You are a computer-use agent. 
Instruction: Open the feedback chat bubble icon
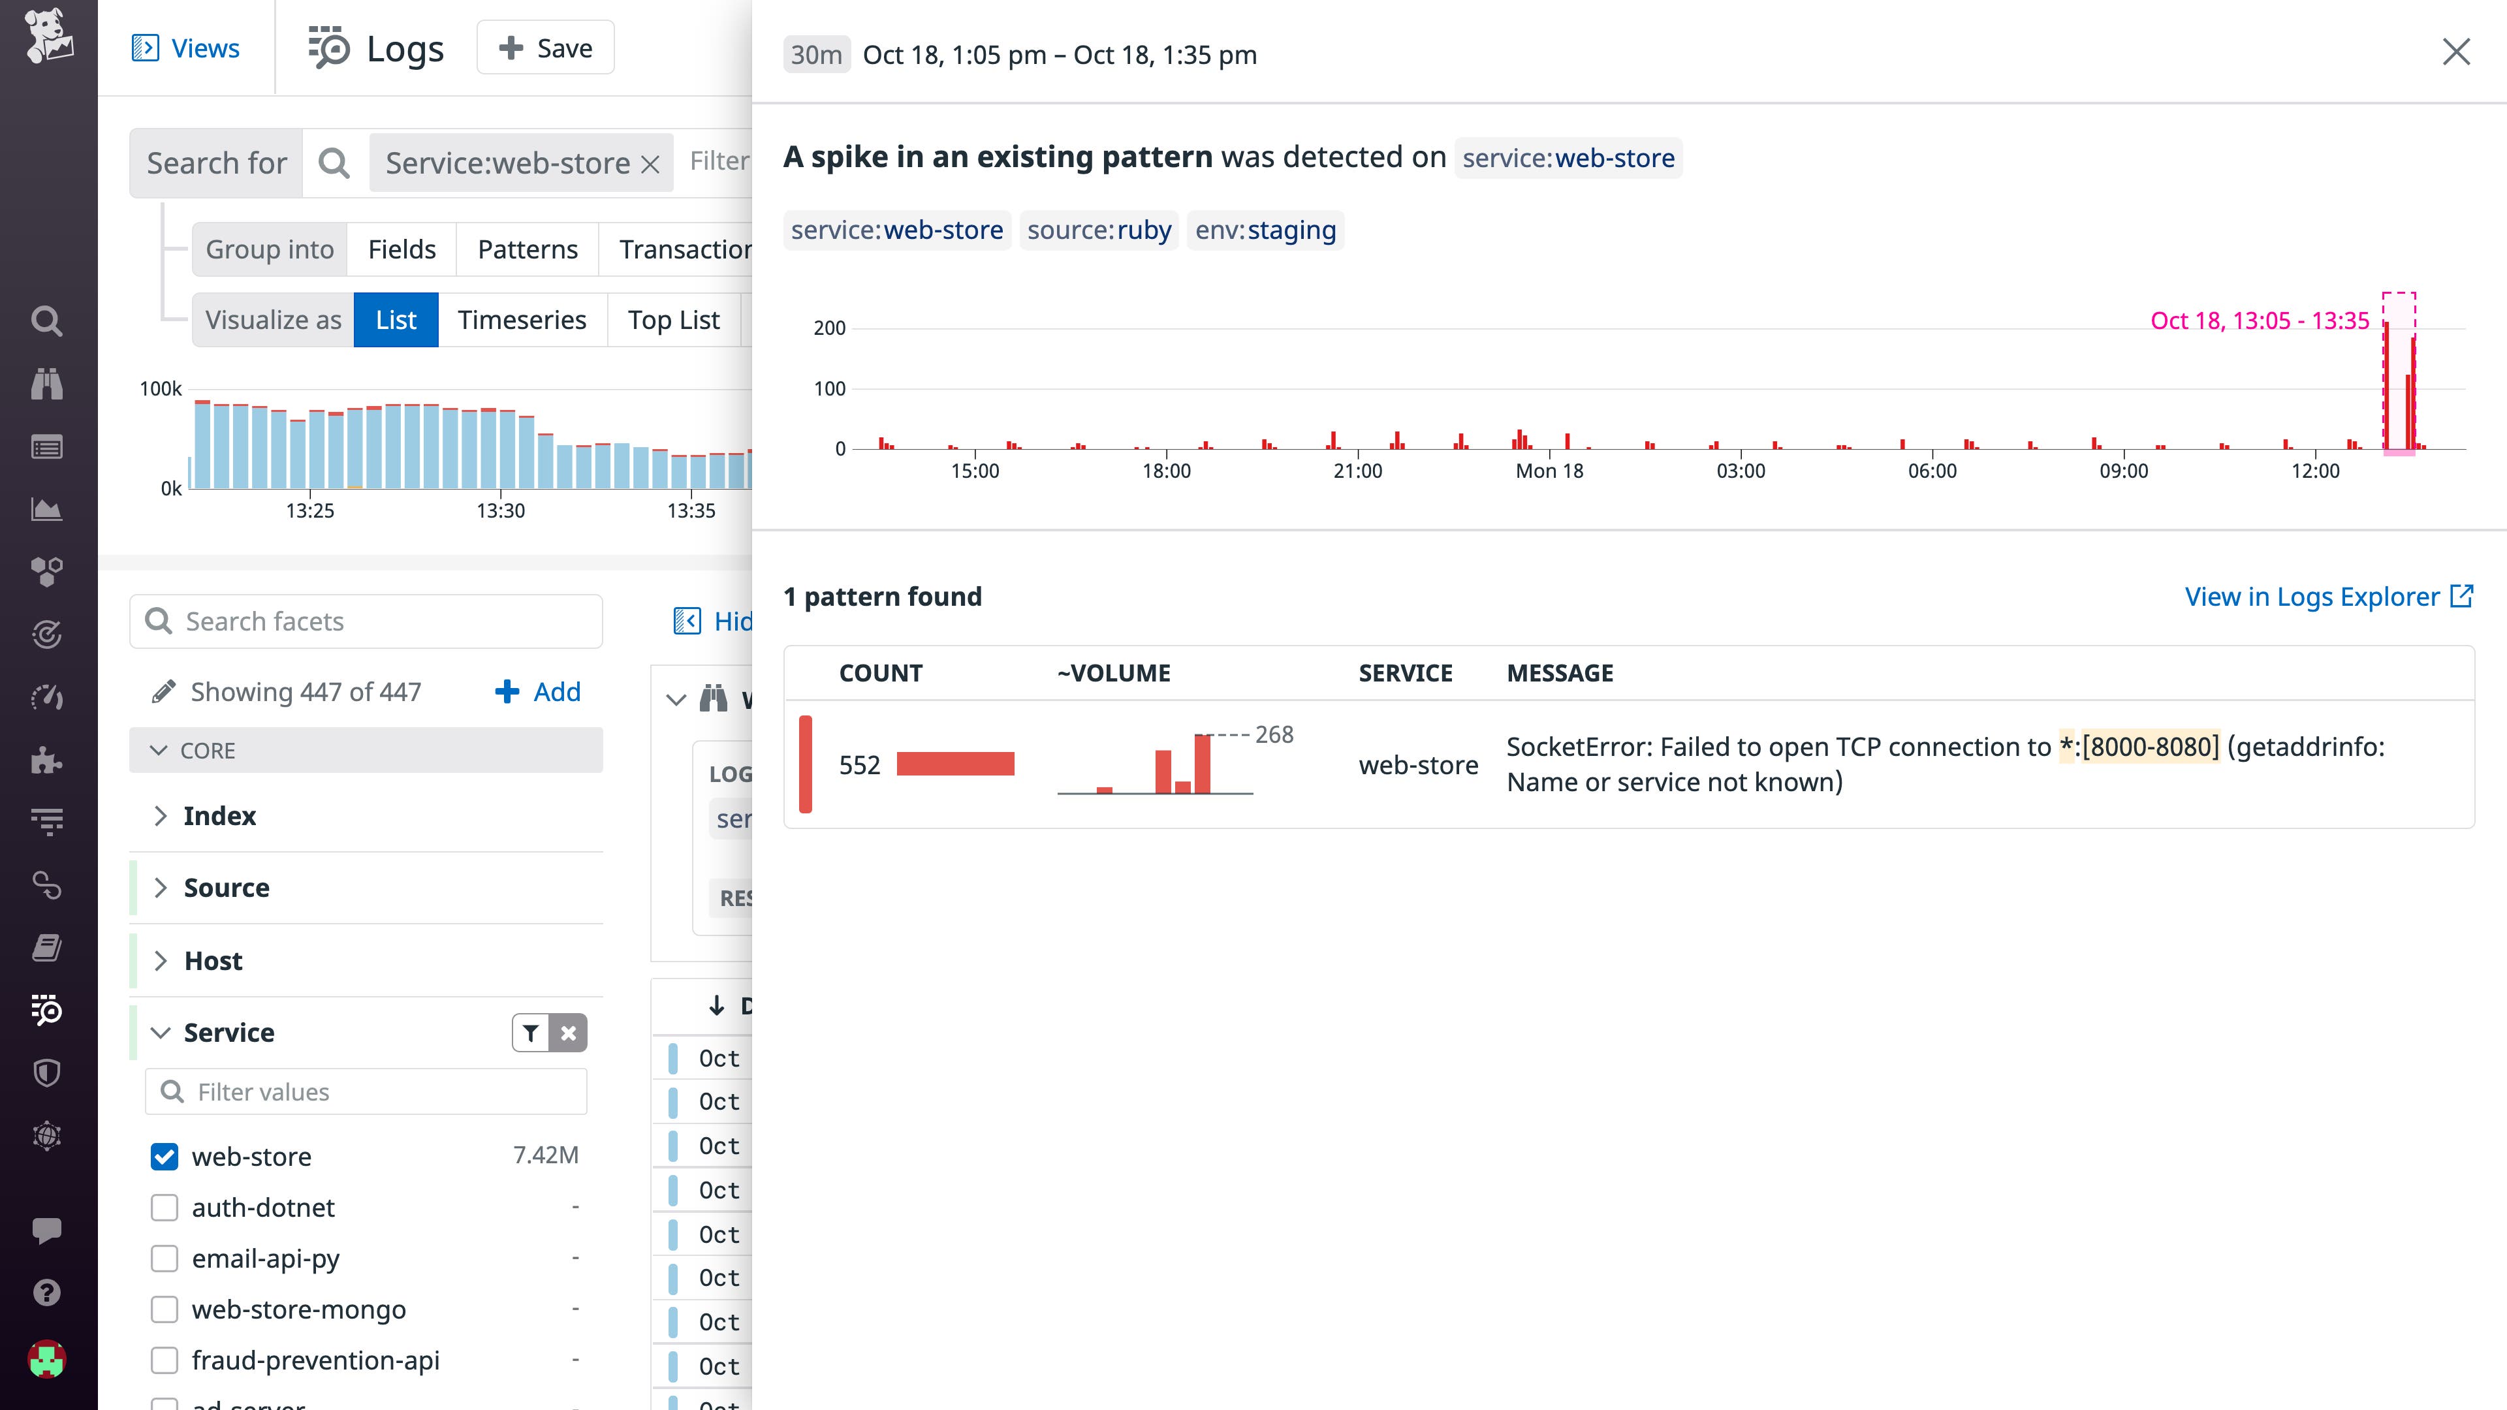[47, 1229]
